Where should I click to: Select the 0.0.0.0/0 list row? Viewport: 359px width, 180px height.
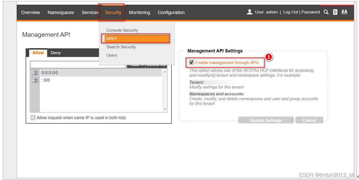[x=101, y=73]
